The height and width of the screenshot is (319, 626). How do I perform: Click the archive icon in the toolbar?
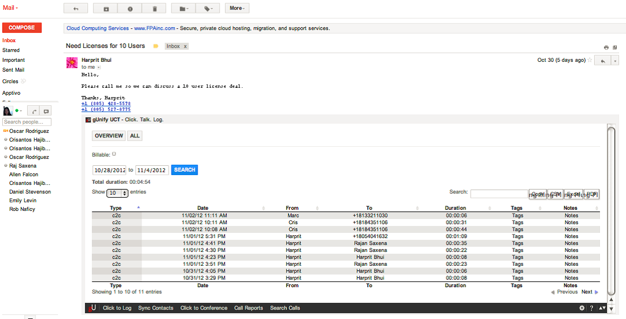click(106, 9)
